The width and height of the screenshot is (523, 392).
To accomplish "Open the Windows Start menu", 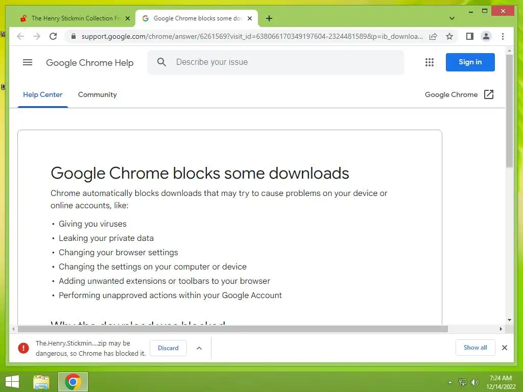I will coord(12,382).
